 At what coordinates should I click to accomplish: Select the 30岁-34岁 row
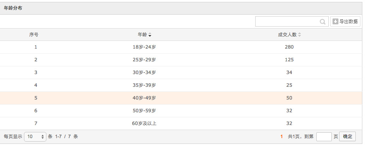coord(181,73)
